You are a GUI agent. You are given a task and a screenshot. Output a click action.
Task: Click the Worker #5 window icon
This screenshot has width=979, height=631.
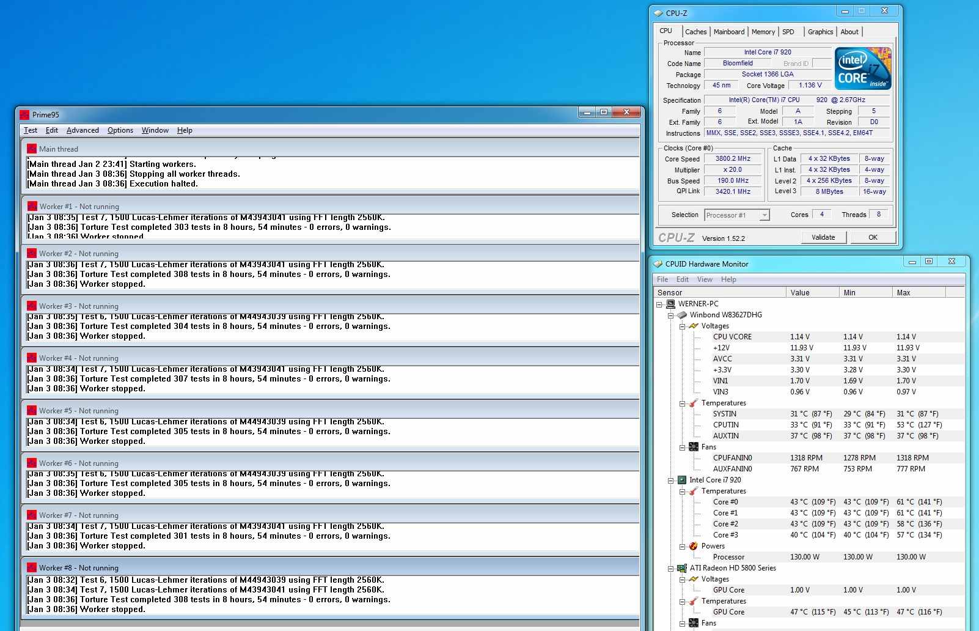point(32,410)
